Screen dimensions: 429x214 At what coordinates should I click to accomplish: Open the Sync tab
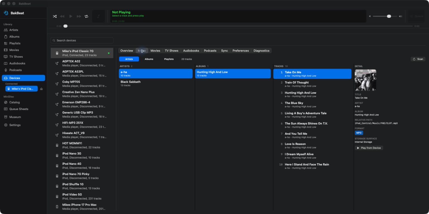[224, 51]
